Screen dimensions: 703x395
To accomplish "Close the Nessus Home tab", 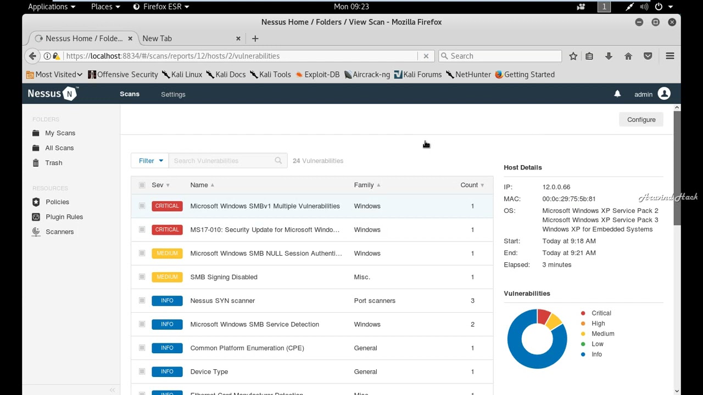I will [x=130, y=38].
